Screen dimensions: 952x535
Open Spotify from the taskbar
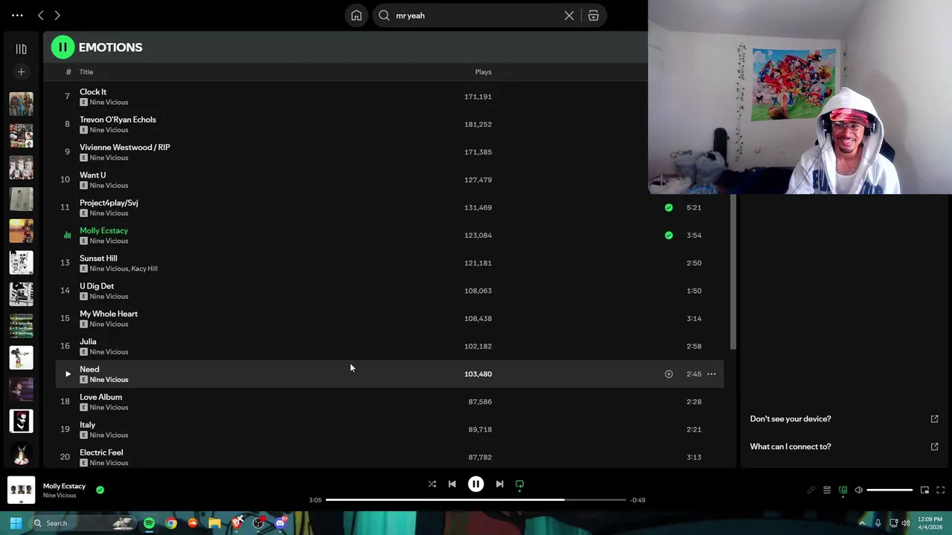149,523
